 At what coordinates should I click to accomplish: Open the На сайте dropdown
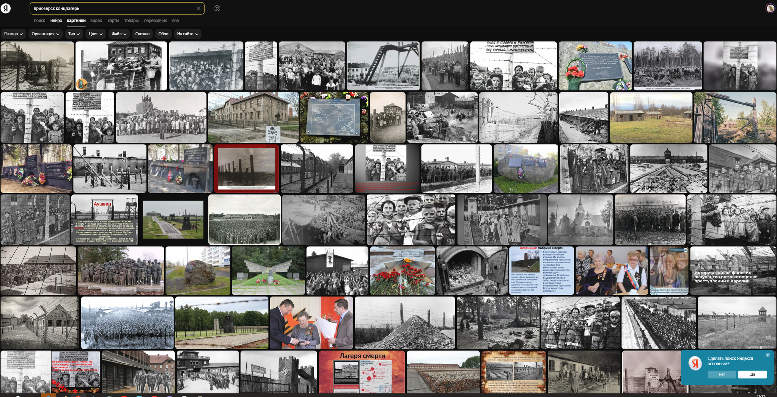pos(187,34)
